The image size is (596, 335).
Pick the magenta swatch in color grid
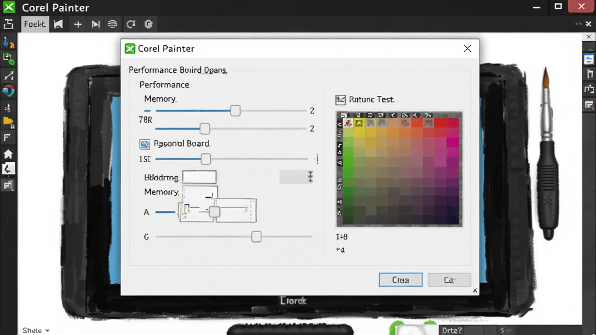[453, 142]
